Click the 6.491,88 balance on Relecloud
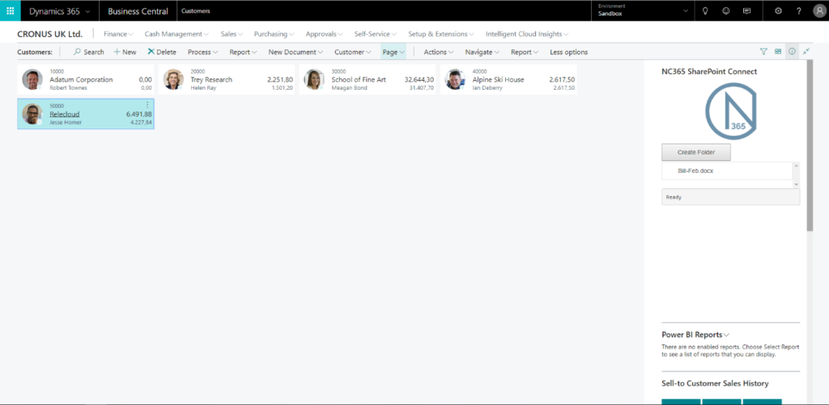Screen dimensions: 829x405 139,114
